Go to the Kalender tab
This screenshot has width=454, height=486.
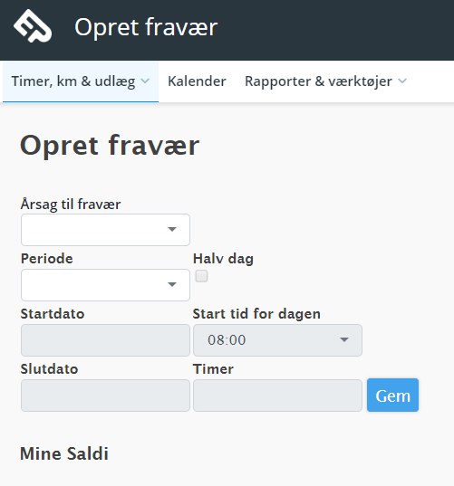point(197,81)
